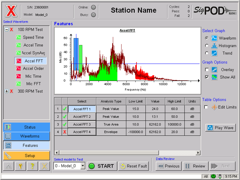
Task: Click the green network status tray icon
Action: coord(213,176)
